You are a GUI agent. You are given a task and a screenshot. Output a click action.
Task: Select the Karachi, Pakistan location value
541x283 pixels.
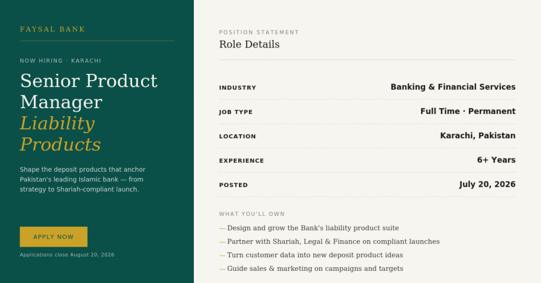pyautogui.click(x=478, y=136)
